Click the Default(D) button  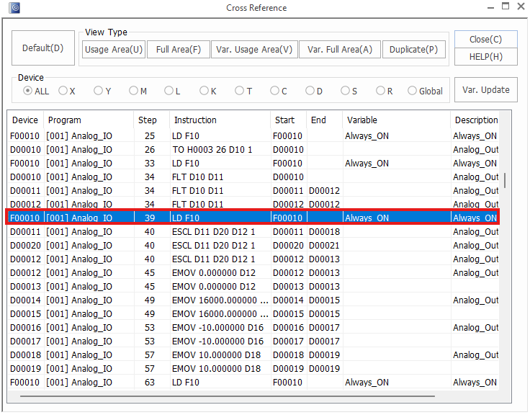(42, 48)
